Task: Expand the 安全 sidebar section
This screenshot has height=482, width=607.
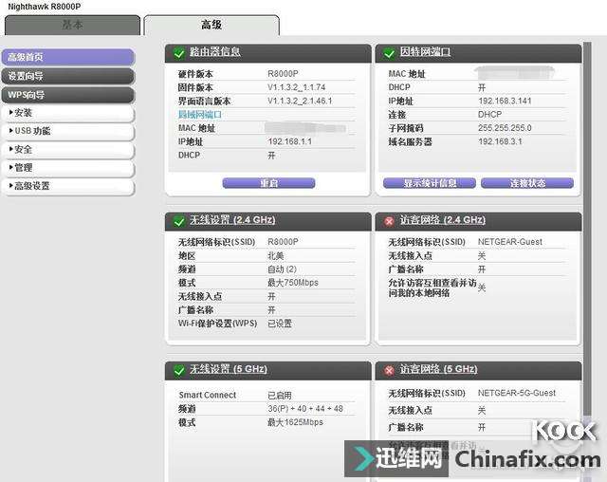Action: coord(68,150)
